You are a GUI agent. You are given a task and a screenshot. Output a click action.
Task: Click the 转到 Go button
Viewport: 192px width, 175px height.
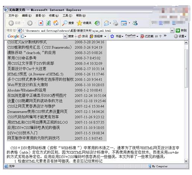[x=181, y=31]
